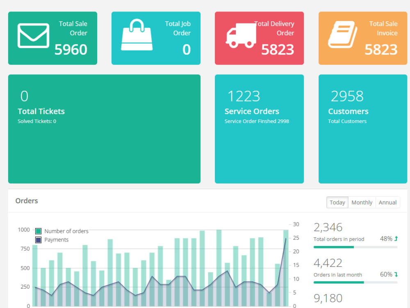Open the Total Tickets heading
Screen dimensions: 410x308
click(41, 111)
